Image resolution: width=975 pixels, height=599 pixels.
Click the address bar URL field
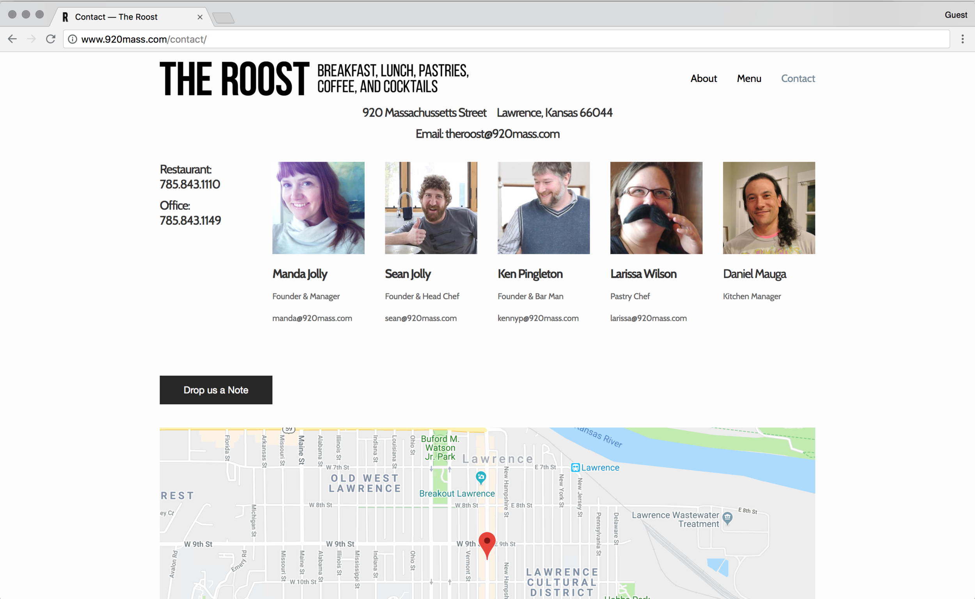[507, 39]
